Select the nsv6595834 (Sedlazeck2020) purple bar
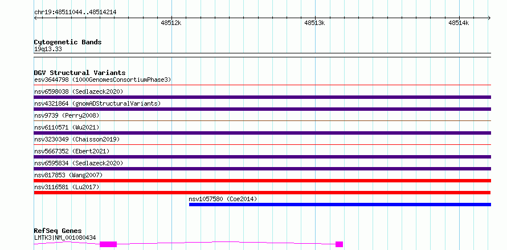The height and width of the screenshot is (250, 507). click(x=263, y=169)
